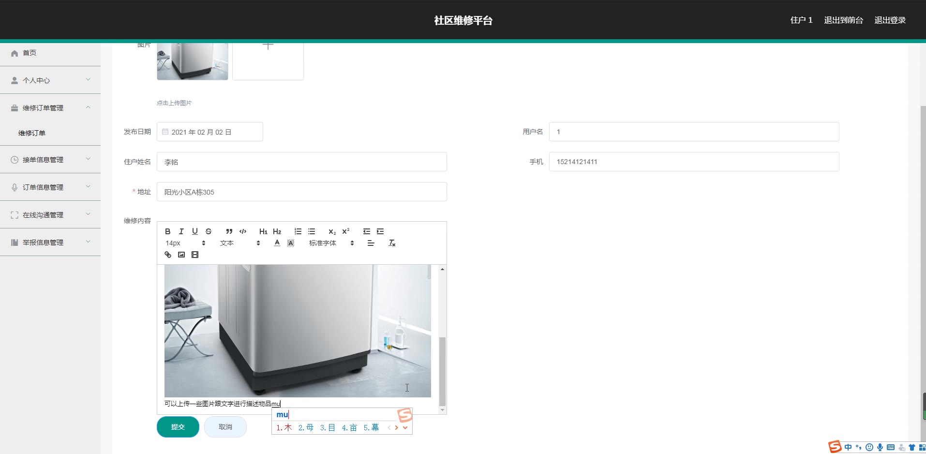926x454 pixels.
Task: Click the 住户 1 user label
Action: click(x=801, y=20)
